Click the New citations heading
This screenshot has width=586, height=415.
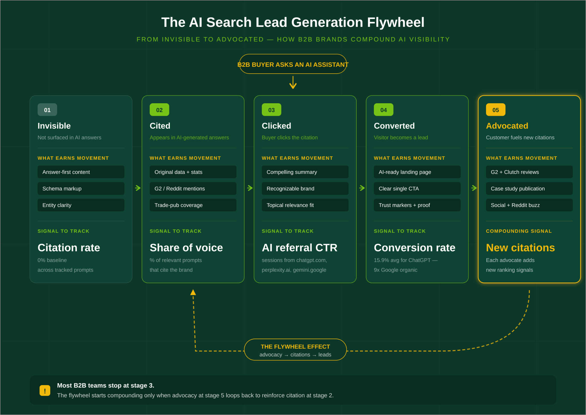(520, 248)
